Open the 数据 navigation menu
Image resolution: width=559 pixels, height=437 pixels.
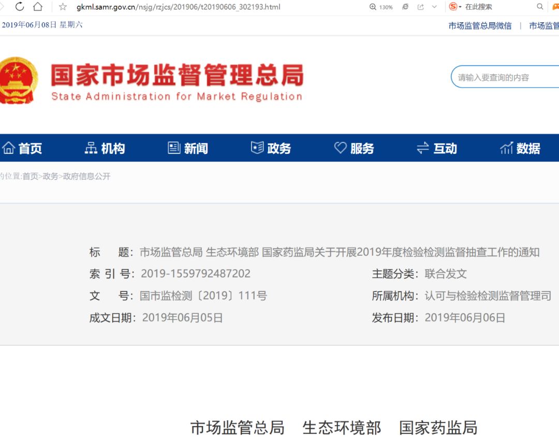[x=528, y=148]
